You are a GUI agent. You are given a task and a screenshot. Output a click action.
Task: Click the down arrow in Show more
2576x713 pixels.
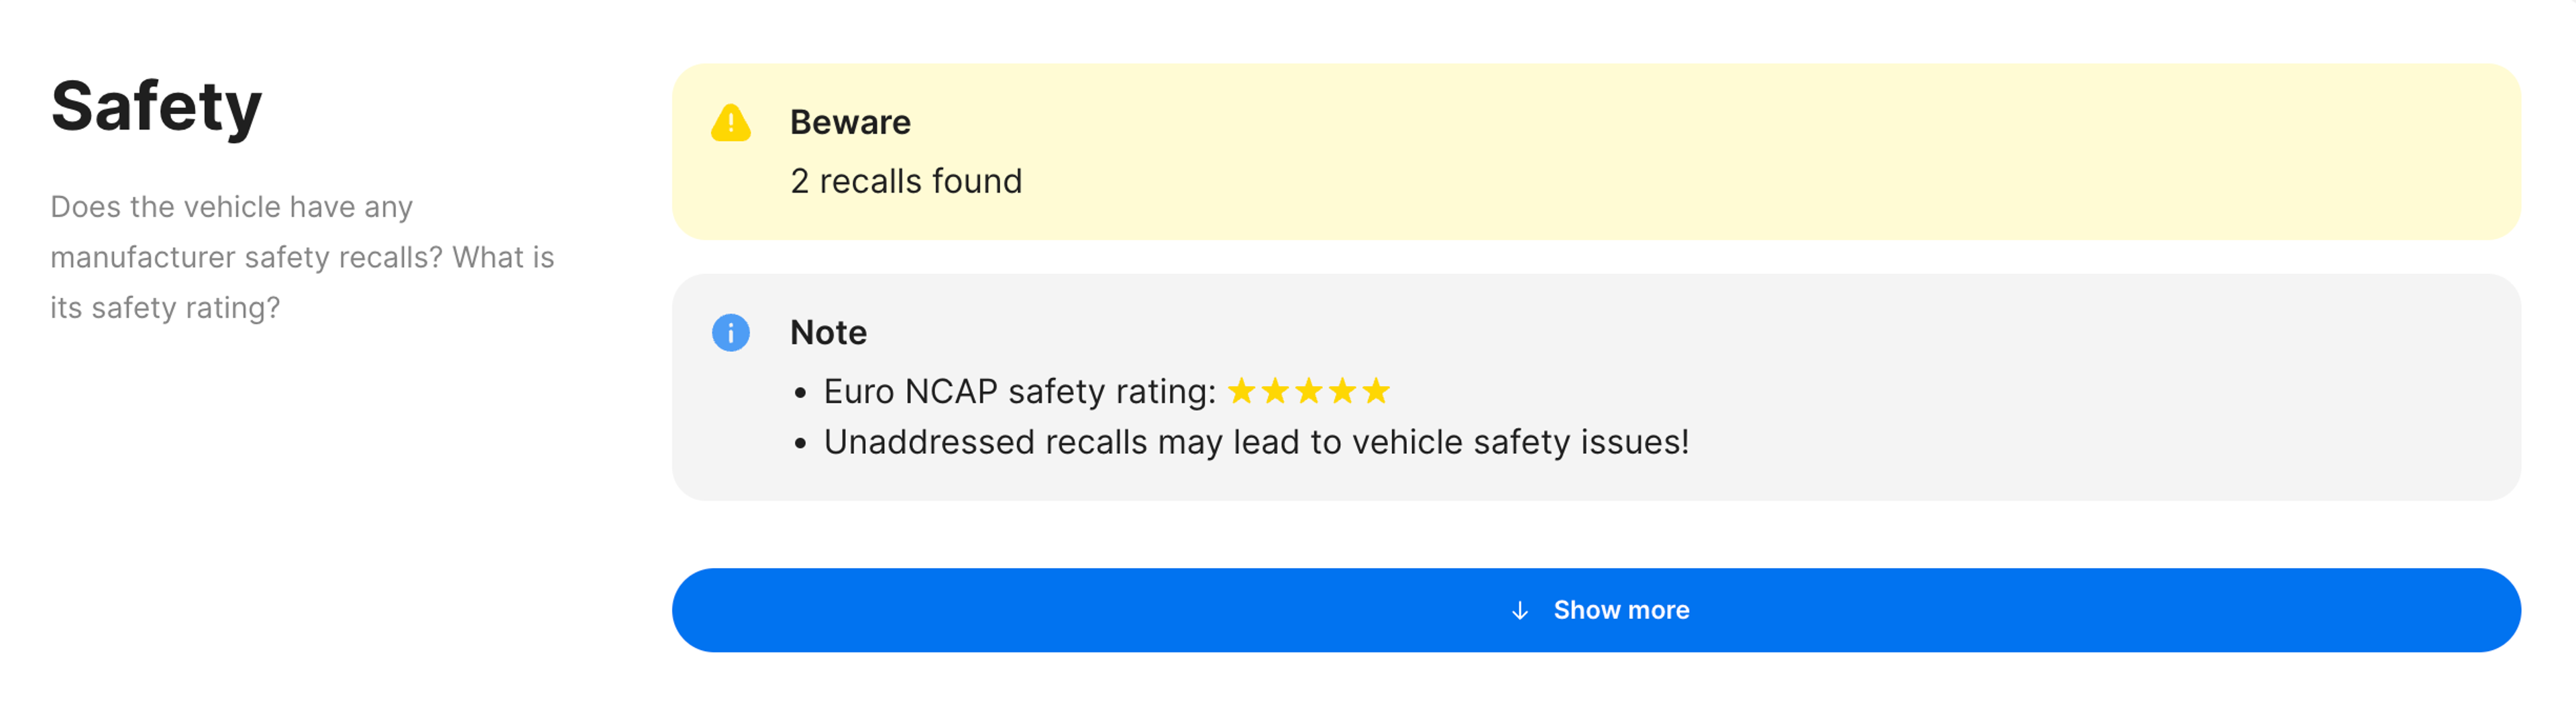point(1519,610)
